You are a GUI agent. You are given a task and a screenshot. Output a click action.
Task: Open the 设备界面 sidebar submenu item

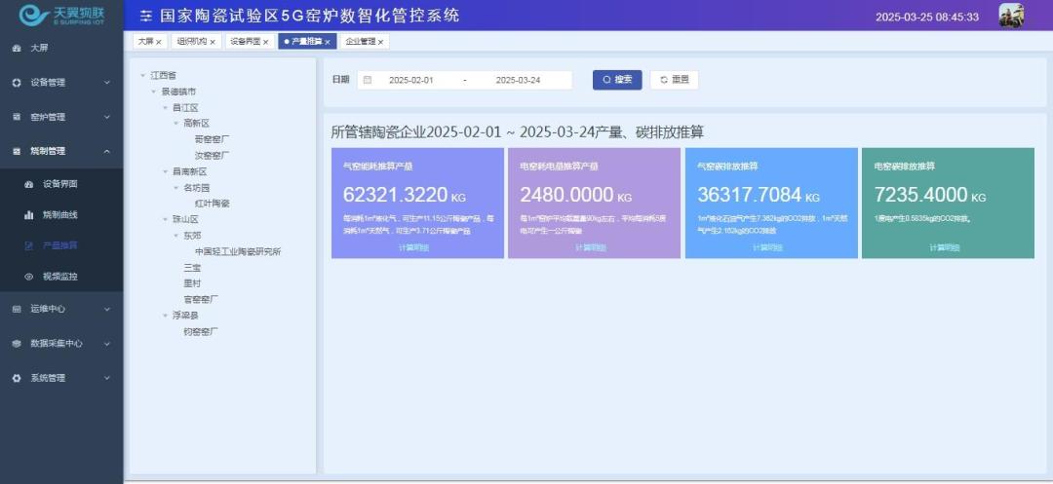[x=59, y=184]
